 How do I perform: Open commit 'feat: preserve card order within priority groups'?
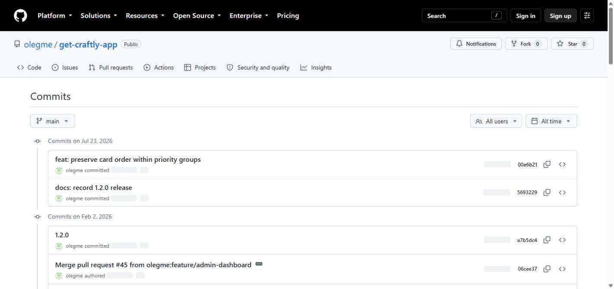coord(128,160)
